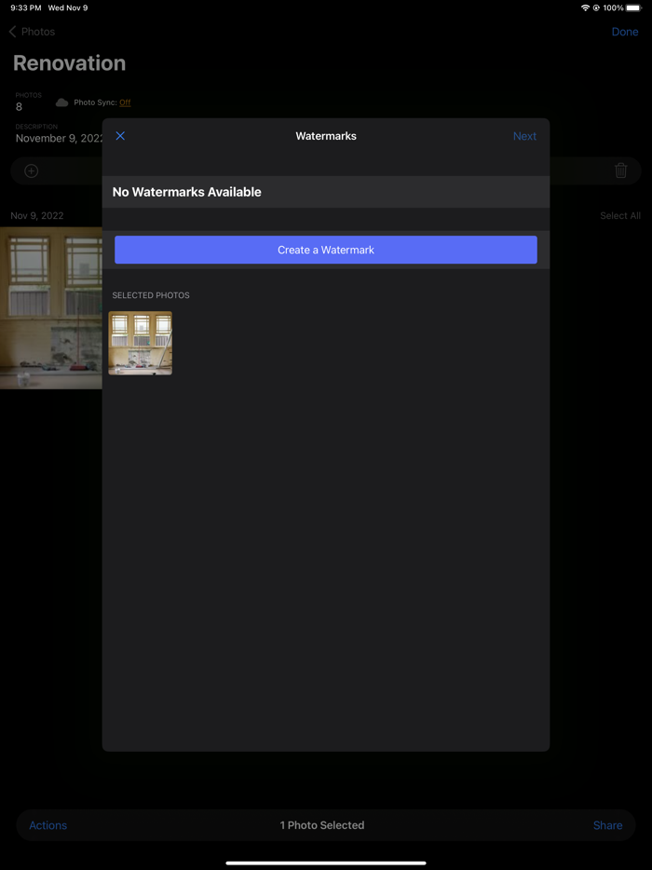Click the trash delete icon

coord(621,170)
